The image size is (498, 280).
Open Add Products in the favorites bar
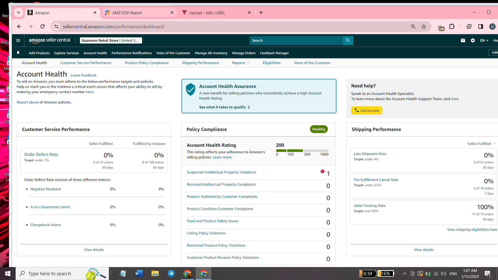[x=39, y=53]
